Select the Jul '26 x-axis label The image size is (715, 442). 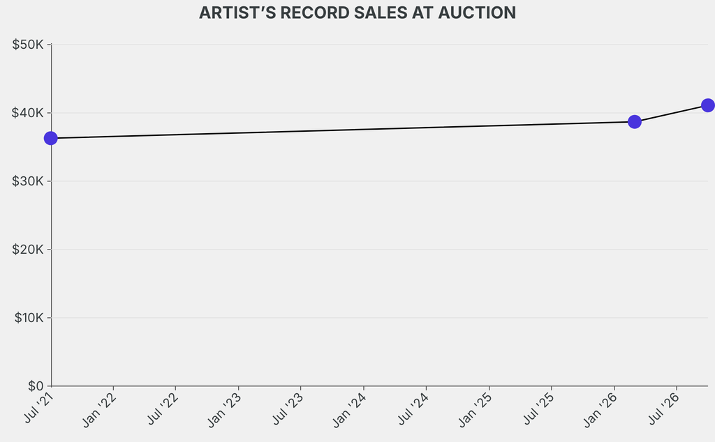tap(663, 409)
